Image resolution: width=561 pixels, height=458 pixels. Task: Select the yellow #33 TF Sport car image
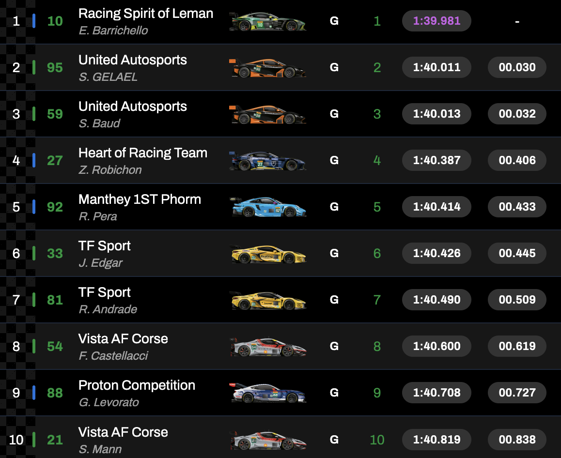(x=267, y=254)
